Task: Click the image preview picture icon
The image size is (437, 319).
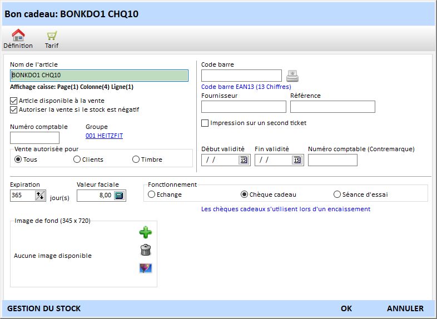Action: coord(146,268)
